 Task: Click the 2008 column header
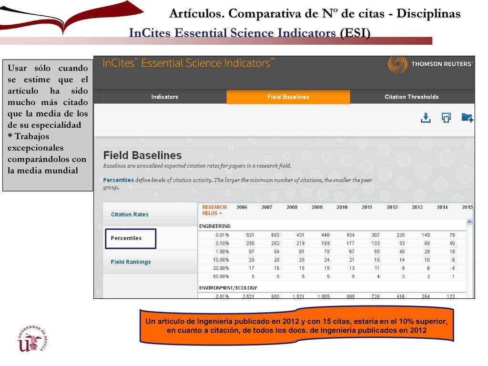coord(292,207)
